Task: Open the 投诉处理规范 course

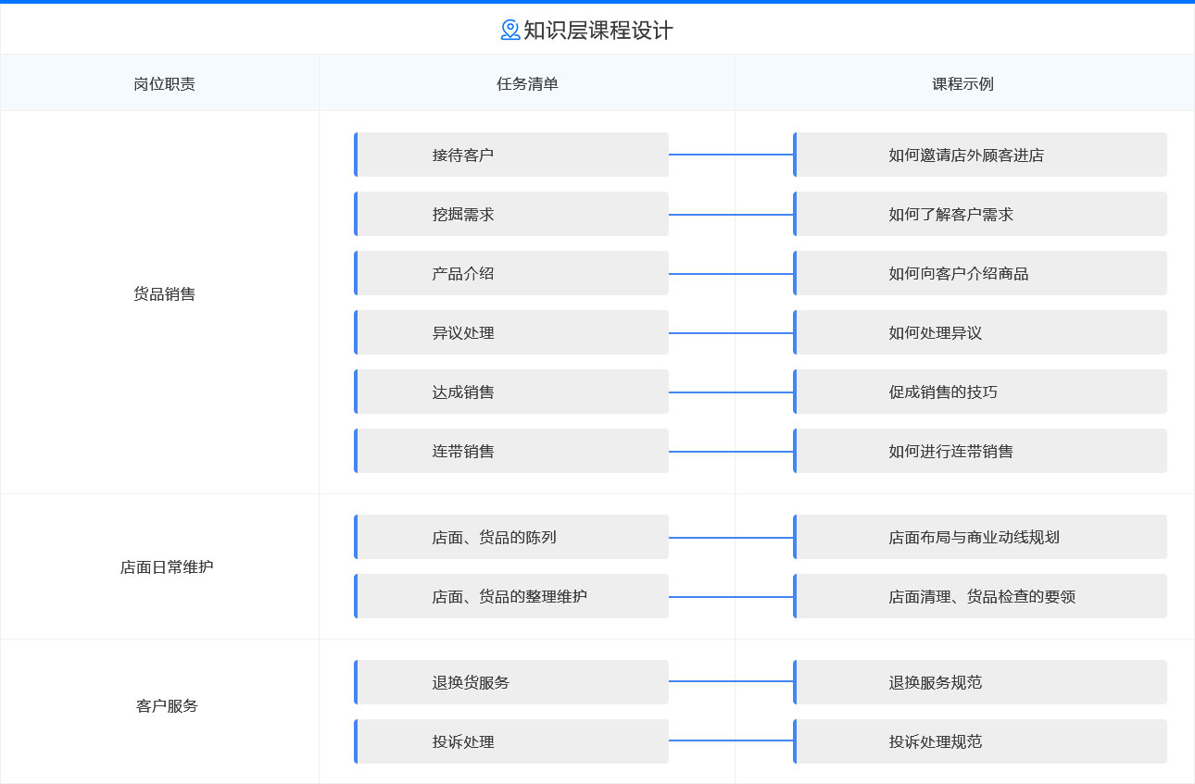Action: click(980, 741)
